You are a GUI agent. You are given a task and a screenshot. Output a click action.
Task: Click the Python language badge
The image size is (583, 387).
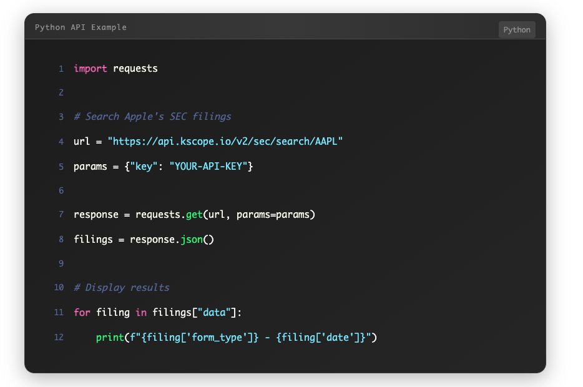[x=516, y=29]
